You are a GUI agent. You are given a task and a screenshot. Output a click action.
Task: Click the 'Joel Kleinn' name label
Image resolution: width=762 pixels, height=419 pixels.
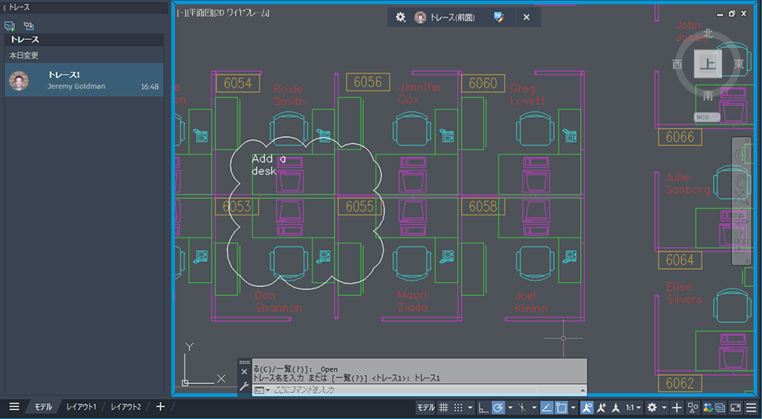pyautogui.click(x=530, y=302)
